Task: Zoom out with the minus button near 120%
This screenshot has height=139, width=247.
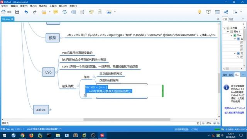Action: pos(203,123)
